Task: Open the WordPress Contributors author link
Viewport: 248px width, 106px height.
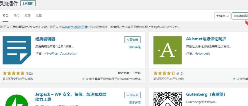Action: [61, 53]
